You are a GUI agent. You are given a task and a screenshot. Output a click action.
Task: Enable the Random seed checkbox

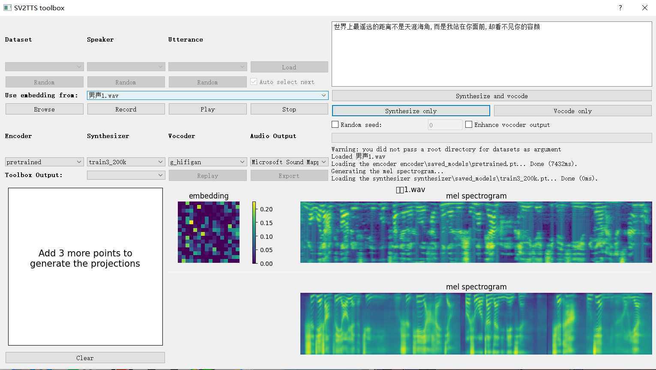tap(335, 125)
